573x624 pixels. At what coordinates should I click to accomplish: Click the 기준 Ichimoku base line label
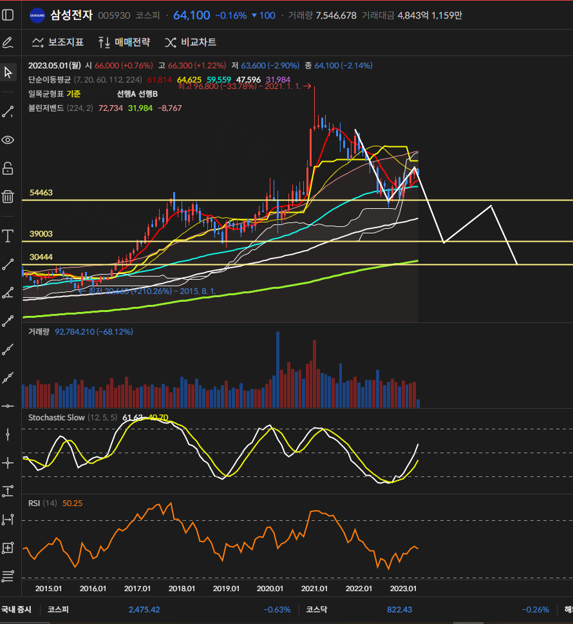pos(73,93)
